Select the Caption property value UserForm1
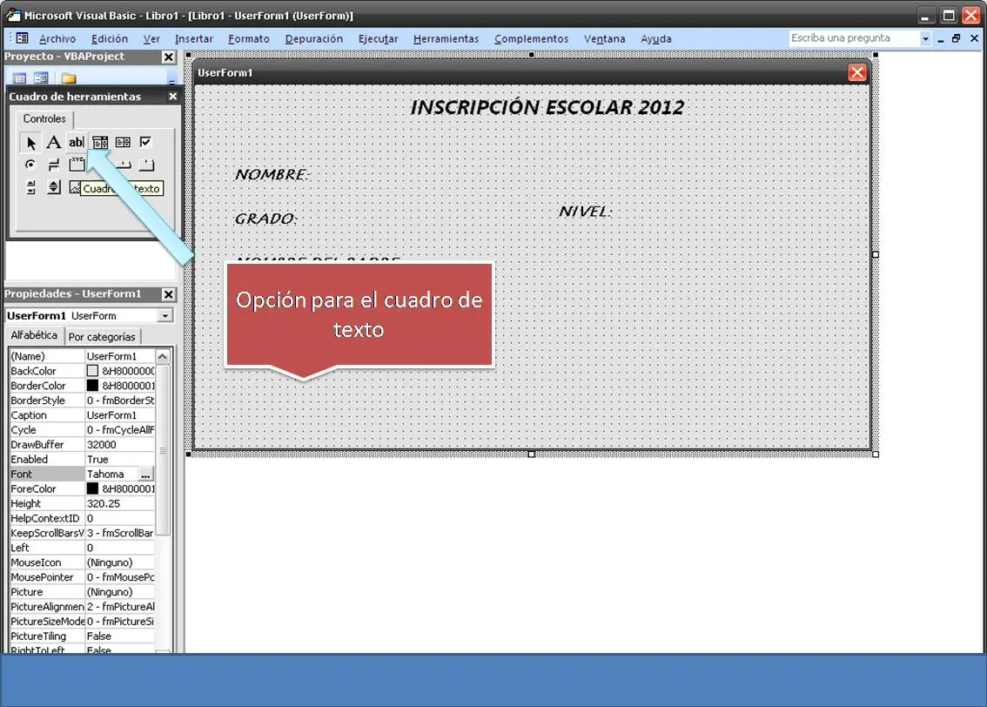 pyautogui.click(x=119, y=415)
